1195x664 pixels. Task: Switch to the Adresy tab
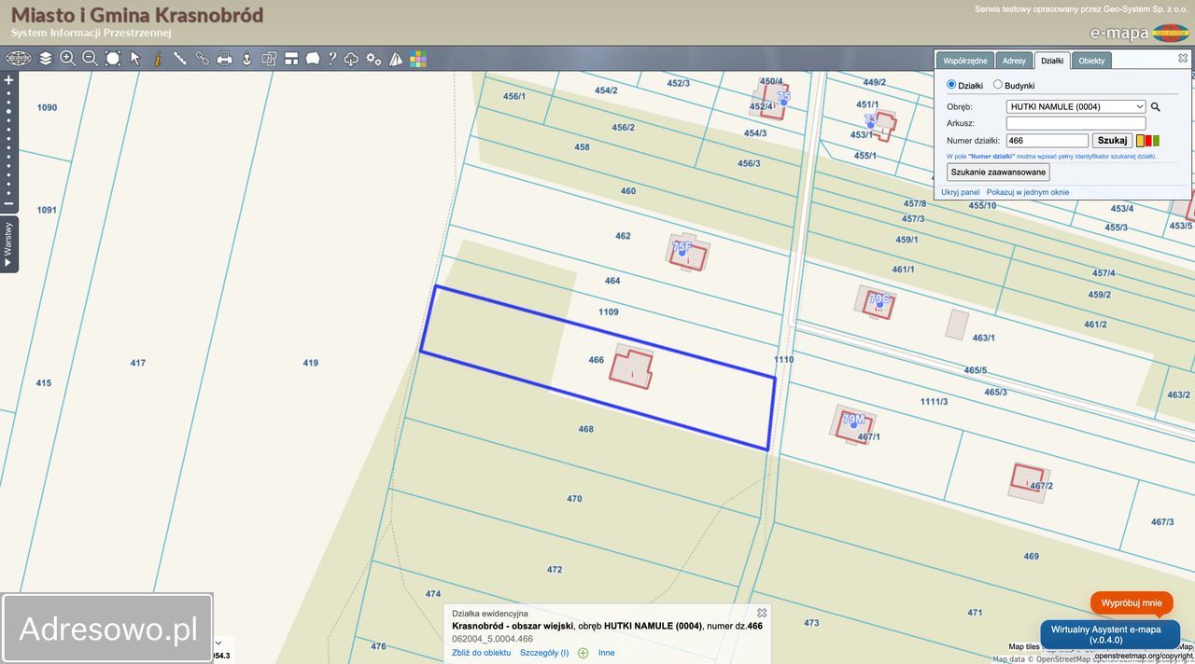coord(1014,61)
